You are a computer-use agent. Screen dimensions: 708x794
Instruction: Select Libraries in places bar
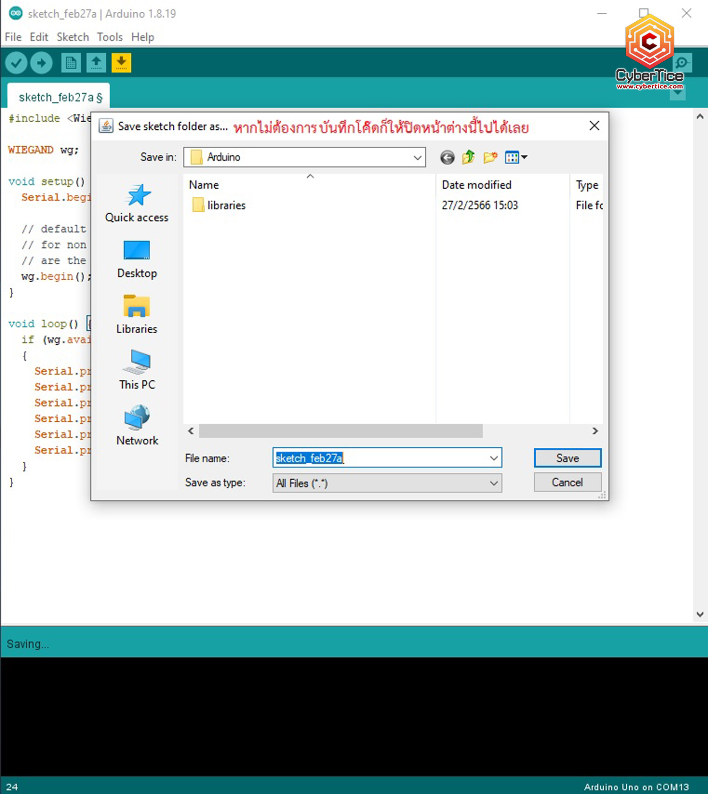pos(137,315)
